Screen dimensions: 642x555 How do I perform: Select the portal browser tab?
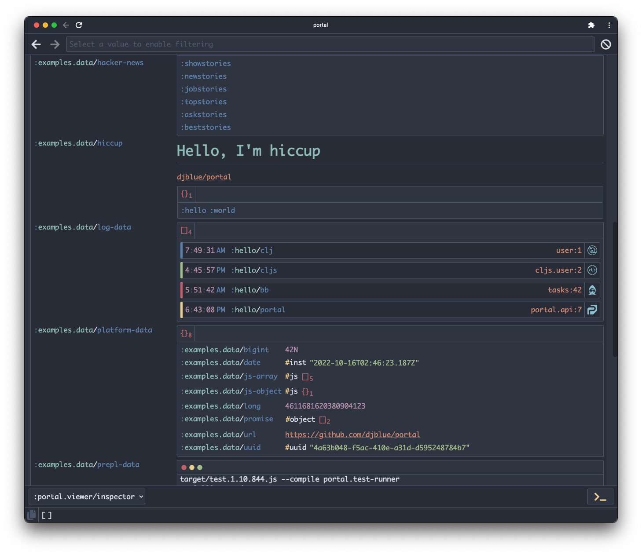pyautogui.click(x=320, y=25)
